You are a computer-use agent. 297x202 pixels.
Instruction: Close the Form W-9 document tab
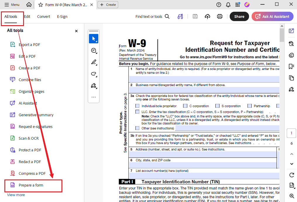click(92, 5)
